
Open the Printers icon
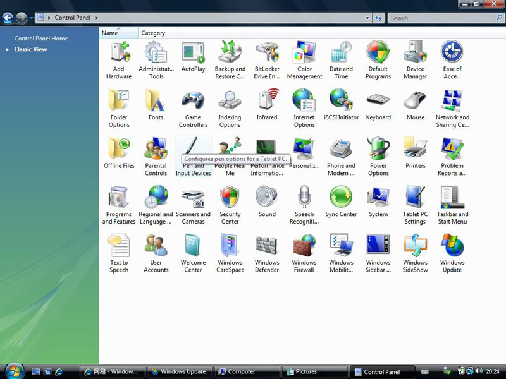click(416, 153)
